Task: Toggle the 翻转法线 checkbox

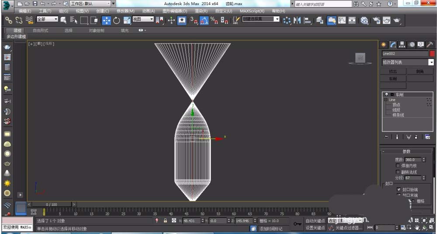Action: (x=398, y=172)
